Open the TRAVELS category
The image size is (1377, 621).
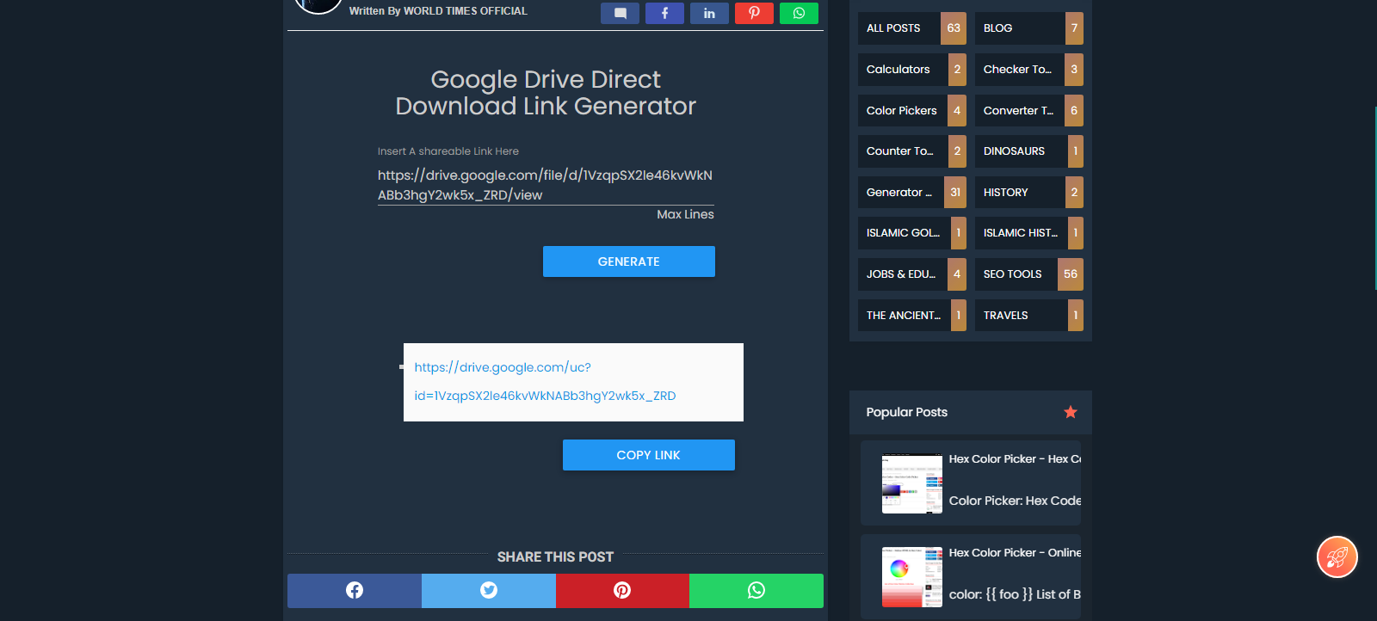1029,316
